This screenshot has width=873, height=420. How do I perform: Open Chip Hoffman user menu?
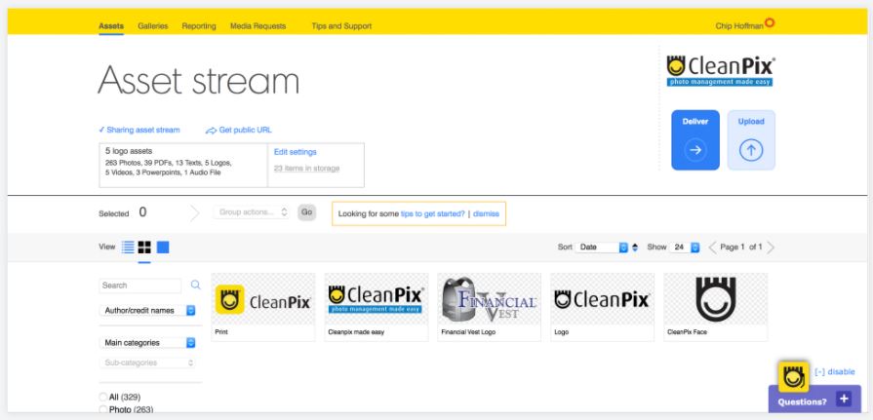point(739,26)
